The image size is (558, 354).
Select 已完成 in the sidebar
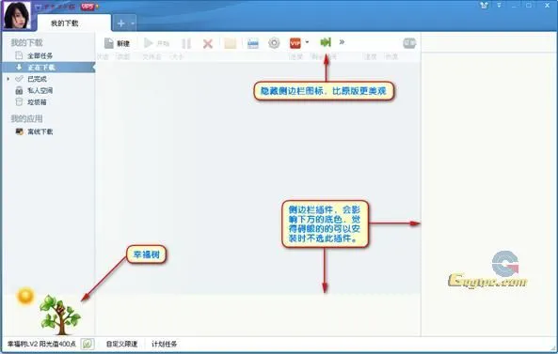37,79
